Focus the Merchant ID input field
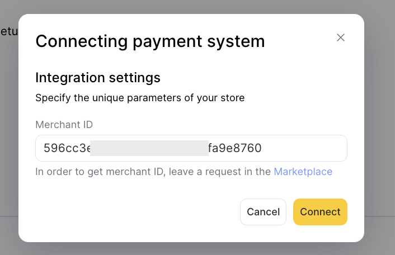The width and height of the screenshot is (395, 255). click(x=191, y=148)
